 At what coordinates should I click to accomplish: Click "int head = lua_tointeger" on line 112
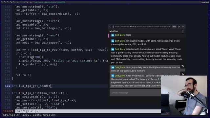click(43, 43)
